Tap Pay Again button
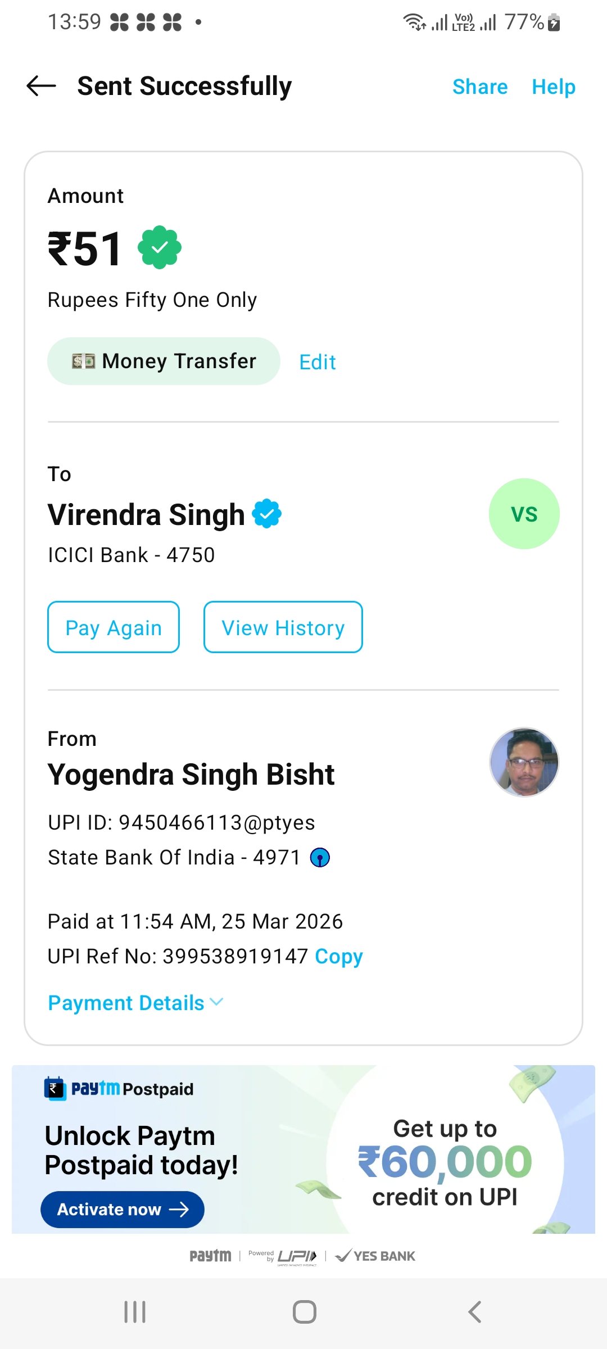The height and width of the screenshot is (1349, 607). (114, 627)
